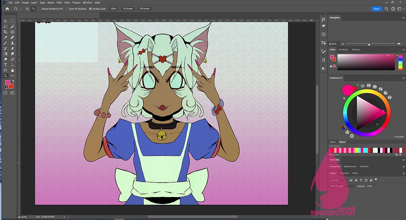
Task: Select the Move tool
Action: pos(5,21)
